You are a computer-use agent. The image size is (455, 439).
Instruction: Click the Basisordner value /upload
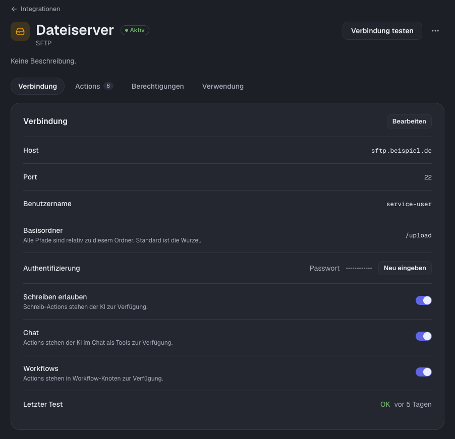[419, 235]
